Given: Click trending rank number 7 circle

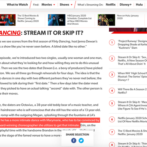Looking at the screenshot, I should coord(112,132).
